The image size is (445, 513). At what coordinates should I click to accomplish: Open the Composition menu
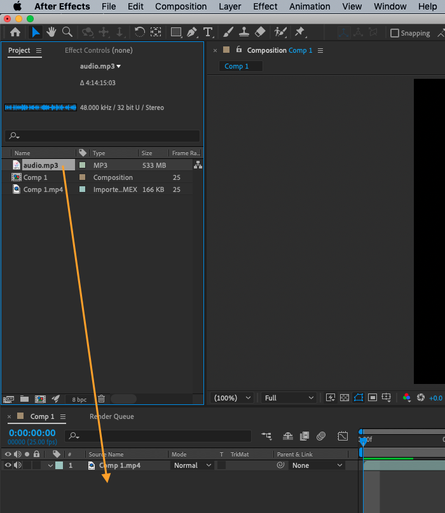pyautogui.click(x=181, y=6)
